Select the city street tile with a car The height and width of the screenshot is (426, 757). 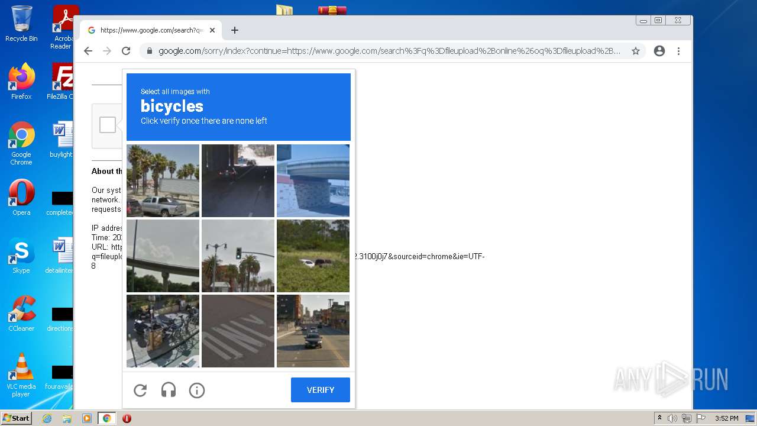point(313,331)
